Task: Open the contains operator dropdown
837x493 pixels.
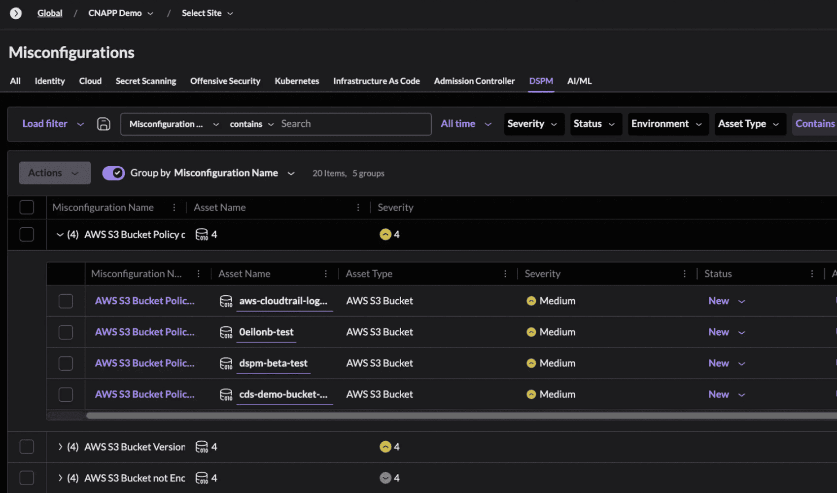Action: [251, 124]
